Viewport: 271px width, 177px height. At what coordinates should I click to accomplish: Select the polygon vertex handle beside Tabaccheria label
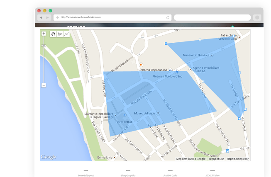point(234,36)
